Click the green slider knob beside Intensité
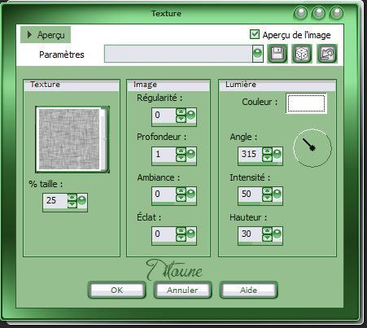This screenshot has width=367, height=328. (x=277, y=195)
